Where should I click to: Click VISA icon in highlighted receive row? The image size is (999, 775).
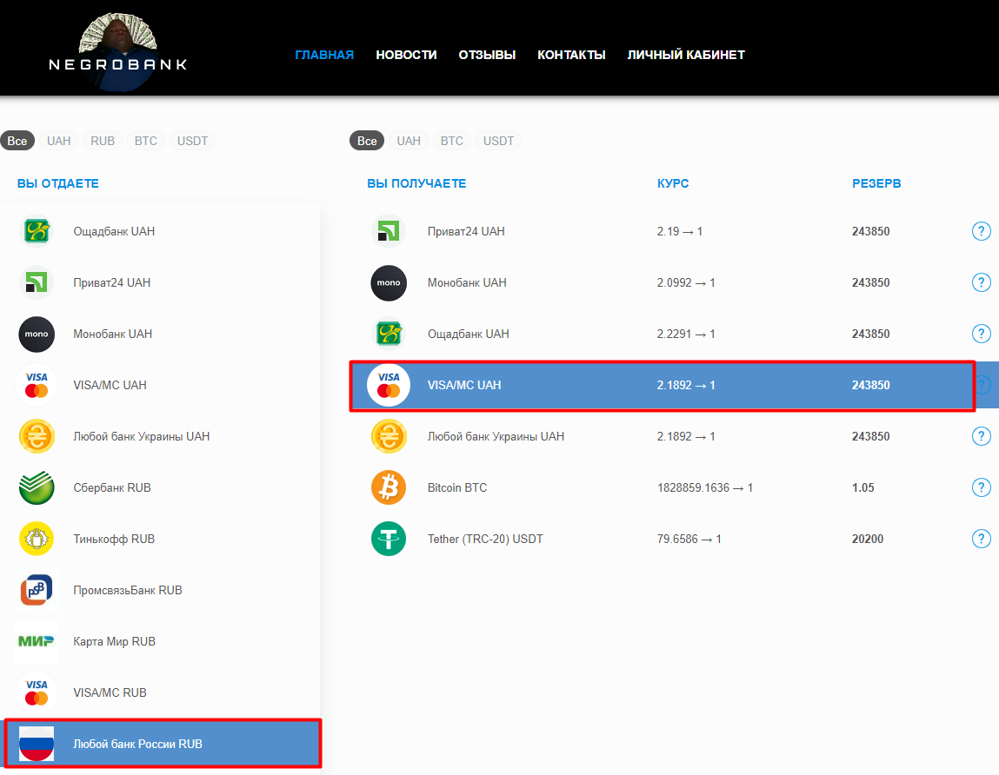[389, 385]
